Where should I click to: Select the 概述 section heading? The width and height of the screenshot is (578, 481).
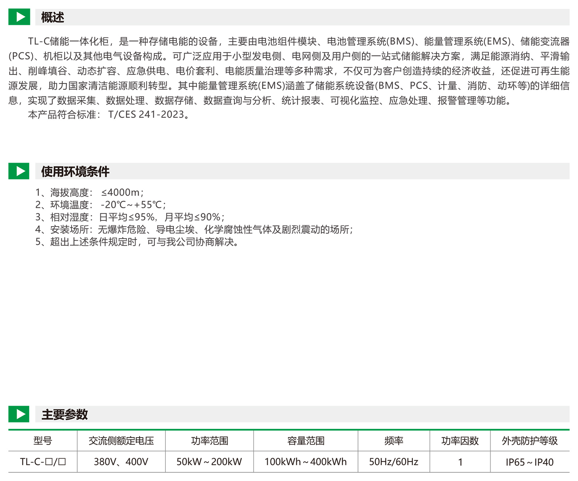click(x=53, y=17)
